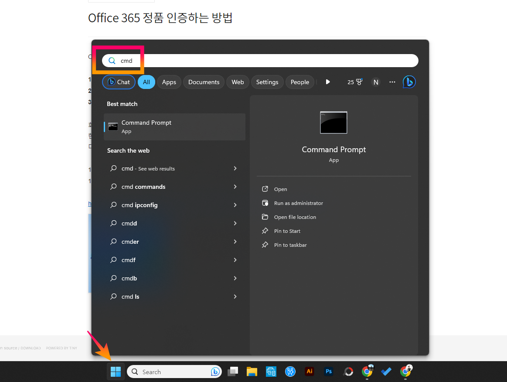This screenshot has width=507, height=382.
Task: Click the search magnifier icon beside cmd
Action: [x=112, y=61]
